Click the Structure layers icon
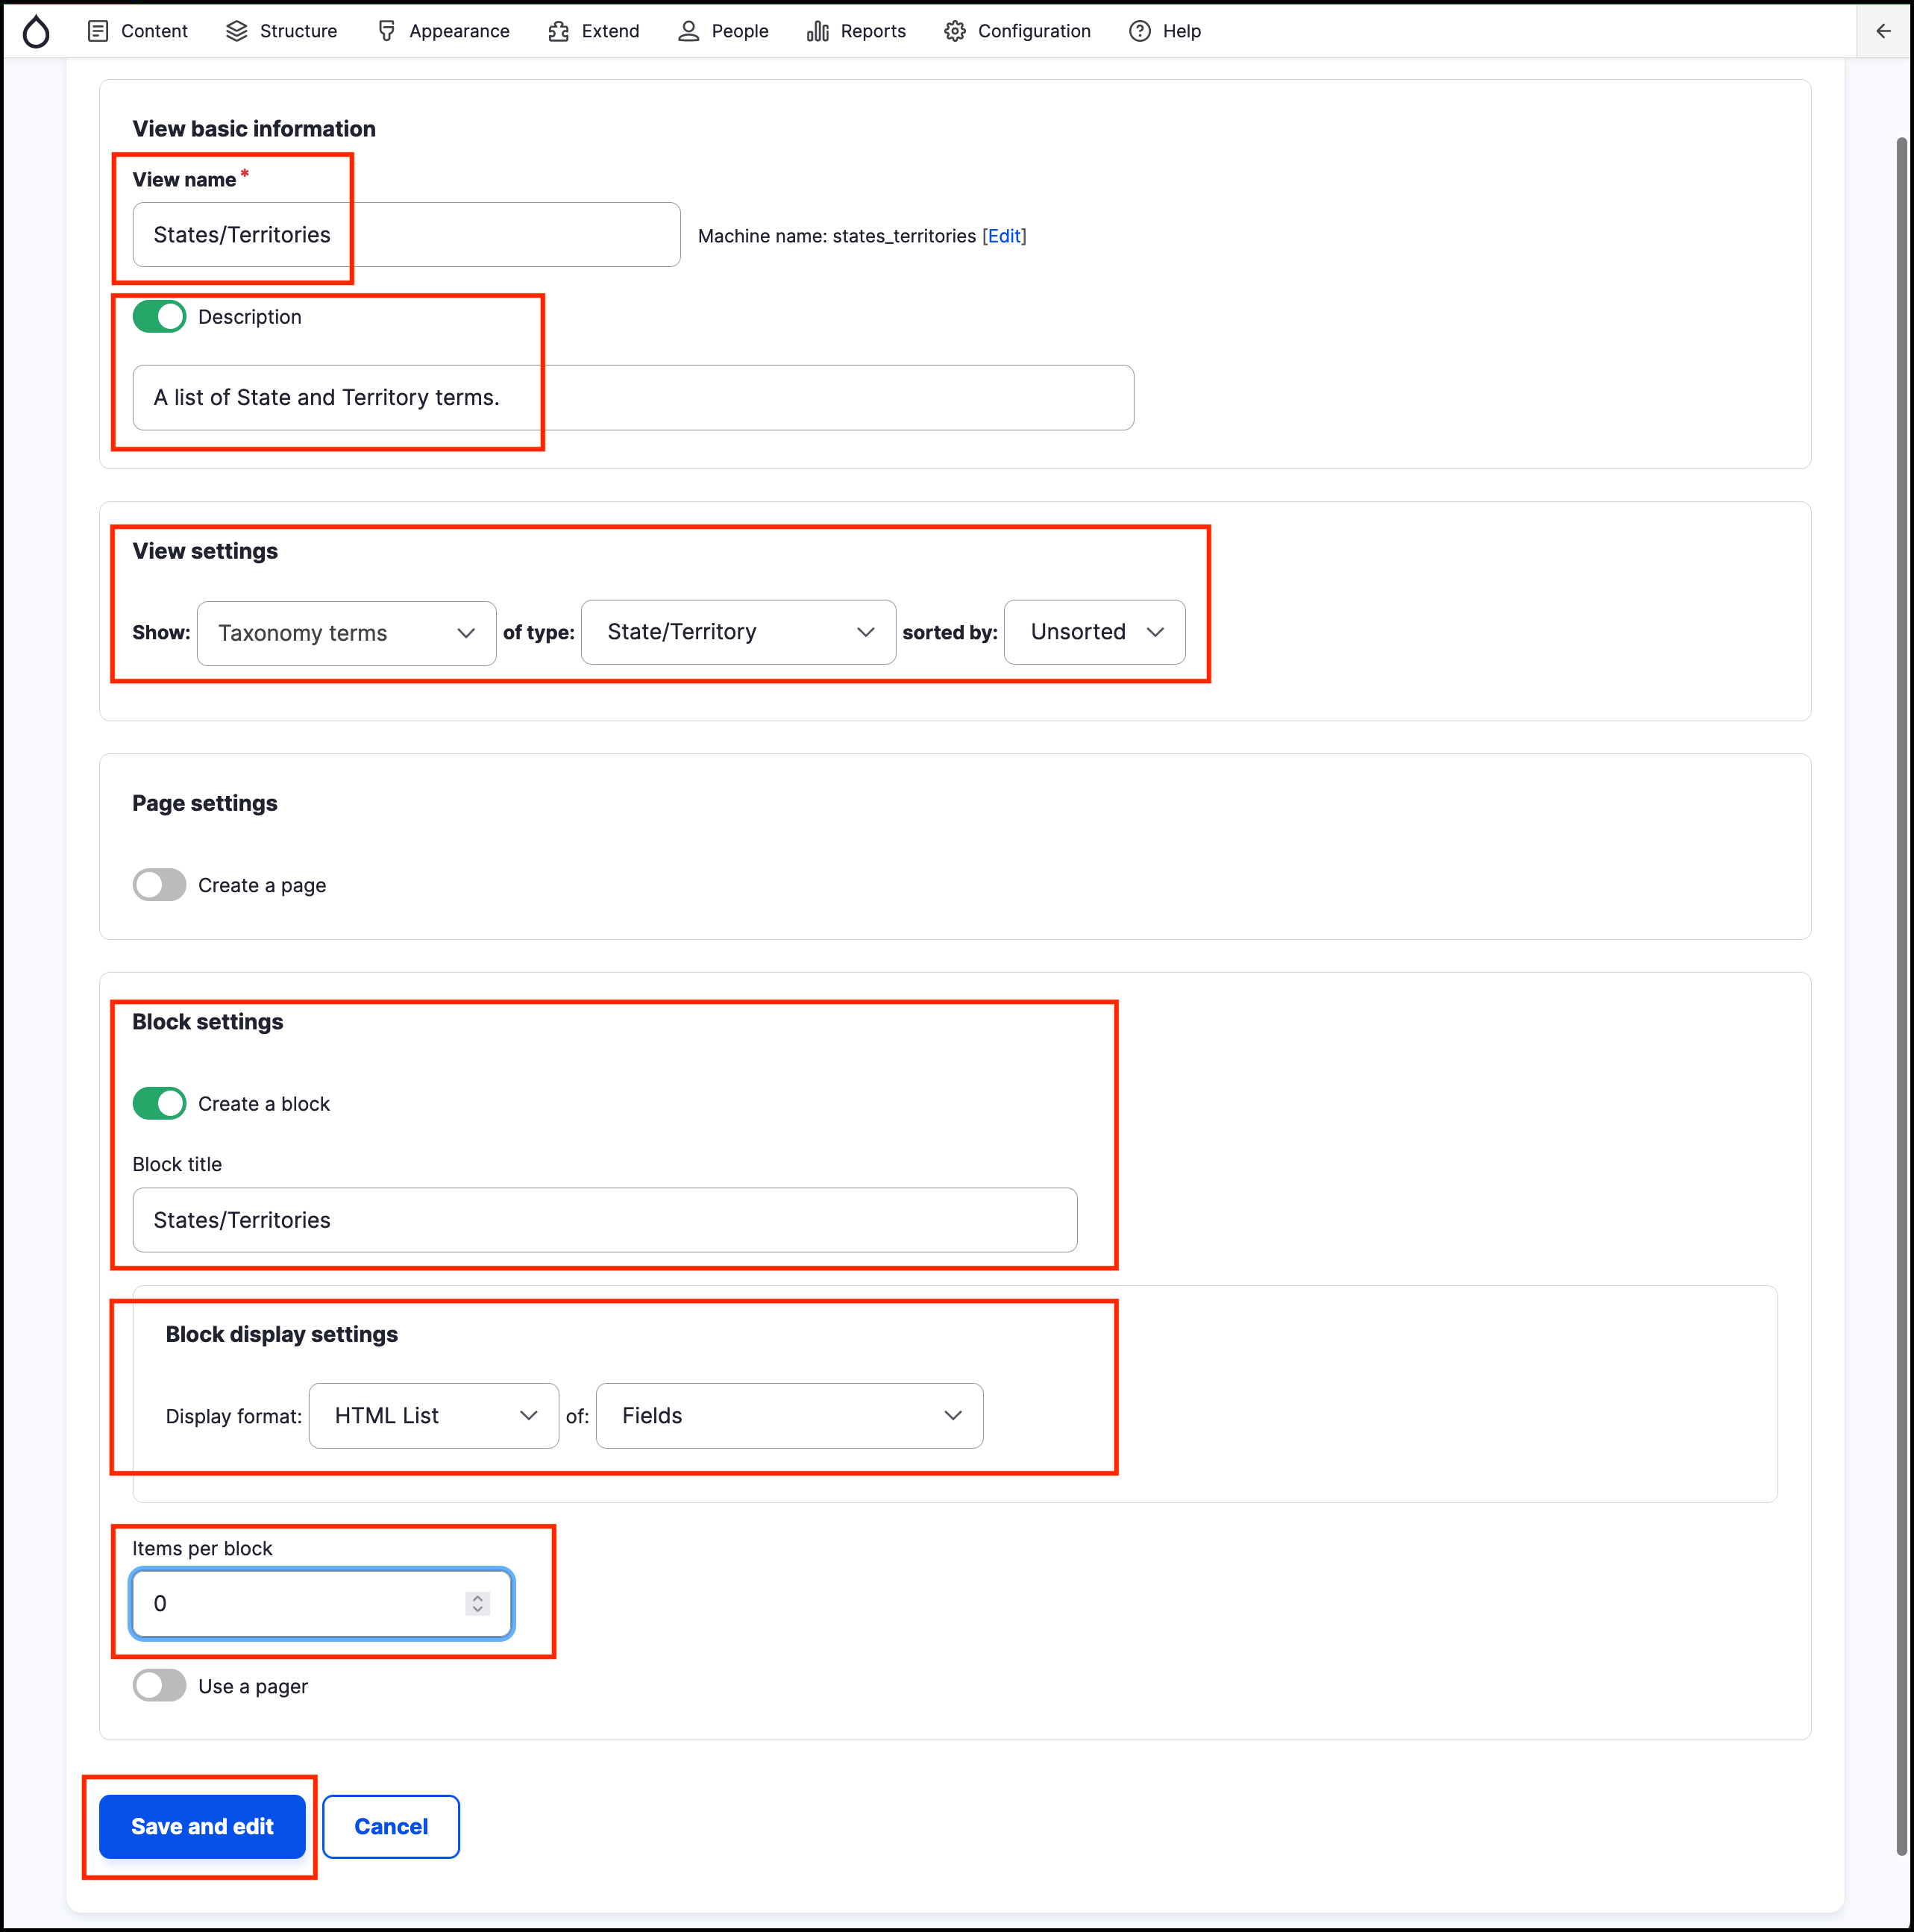The width and height of the screenshot is (1914, 1932). [x=236, y=31]
